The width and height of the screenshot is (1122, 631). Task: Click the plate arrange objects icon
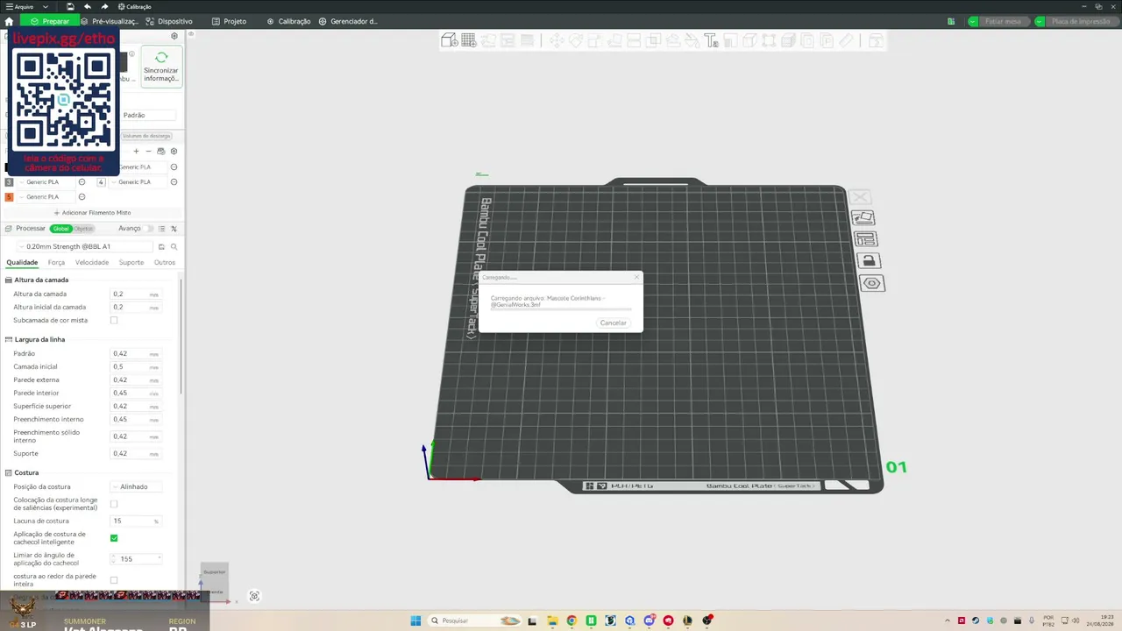tap(863, 217)
